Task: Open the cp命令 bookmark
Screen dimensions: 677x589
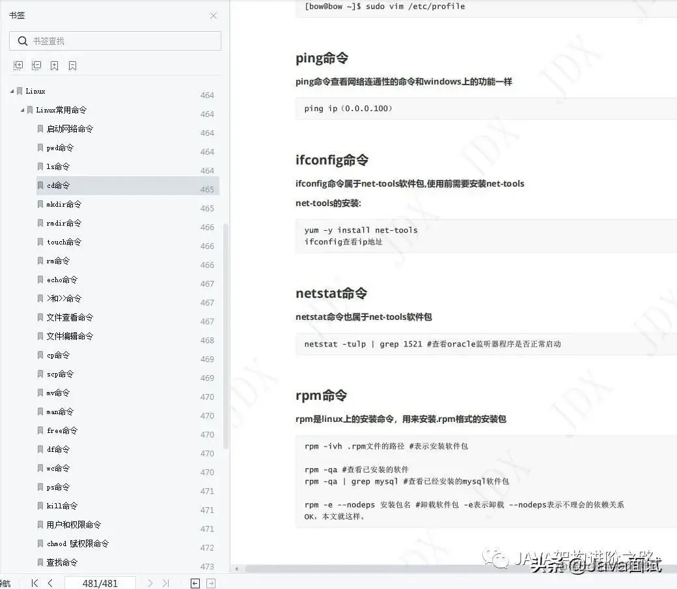Action: pos(58,356)
